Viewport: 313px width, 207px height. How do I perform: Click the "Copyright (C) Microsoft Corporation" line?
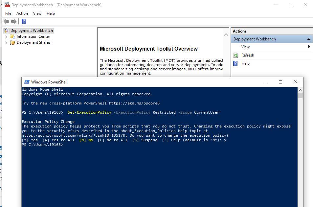point(87,94)
